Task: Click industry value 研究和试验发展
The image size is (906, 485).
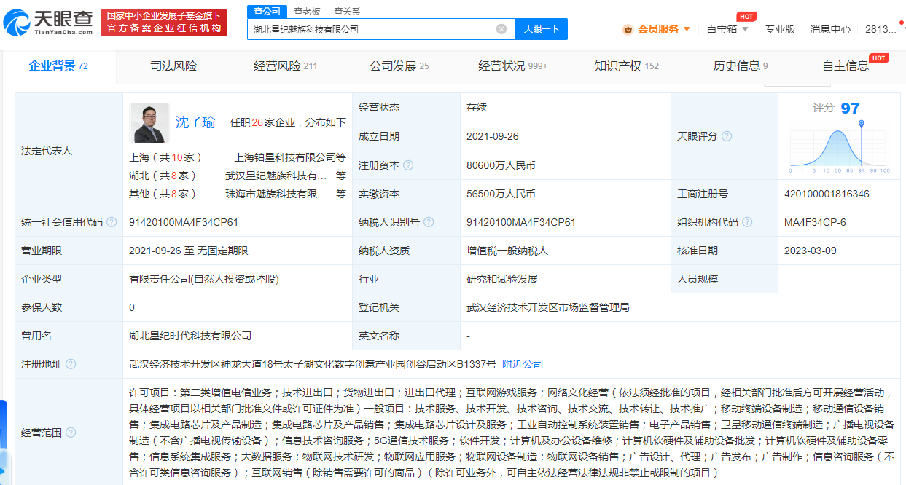Action: pyautogui.click(x=502, y=279)
